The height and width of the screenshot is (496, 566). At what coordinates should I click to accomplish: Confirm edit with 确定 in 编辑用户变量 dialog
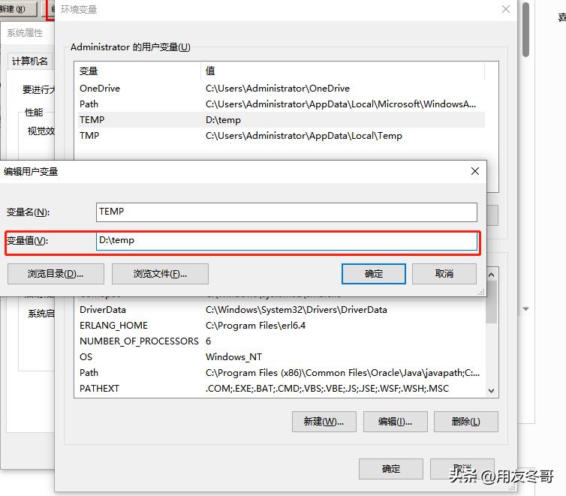click(374, 274)
